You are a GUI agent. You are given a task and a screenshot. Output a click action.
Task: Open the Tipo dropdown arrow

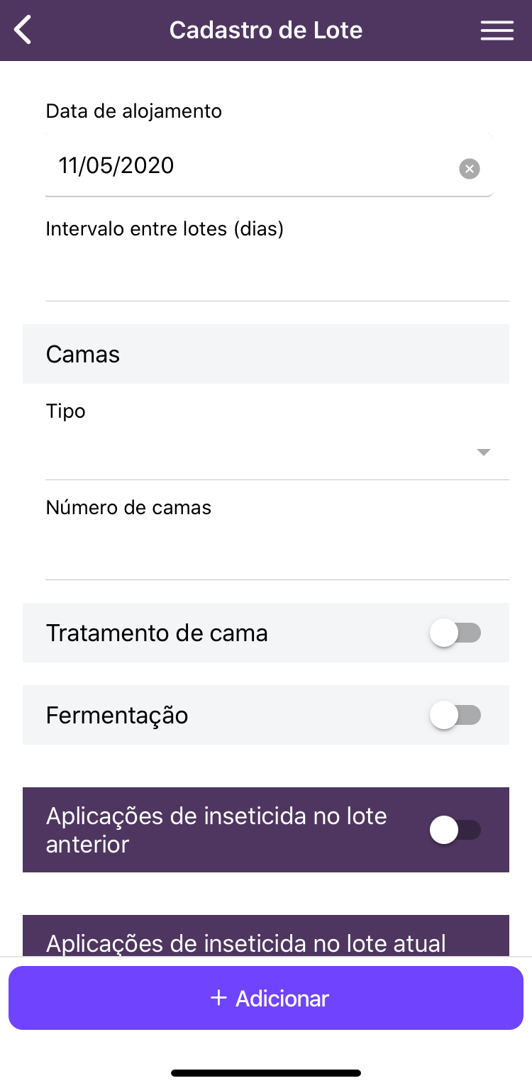tap(484, 453)
